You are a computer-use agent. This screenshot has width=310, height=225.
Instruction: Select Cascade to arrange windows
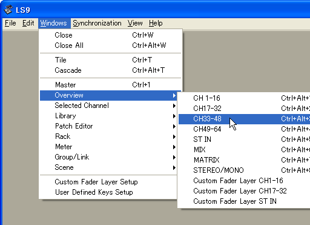pos(110,70)
